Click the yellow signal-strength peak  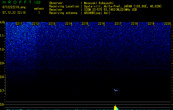tap(116, 108)
